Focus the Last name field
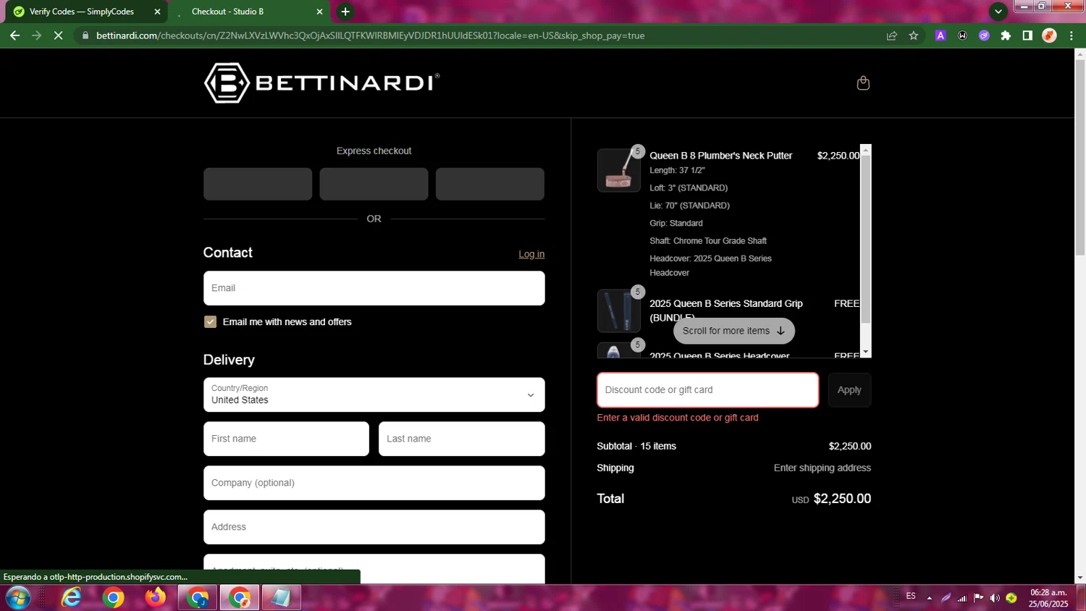Image resolution: width=1086 pixels, height=611 pixels. (x=461, y=439)
